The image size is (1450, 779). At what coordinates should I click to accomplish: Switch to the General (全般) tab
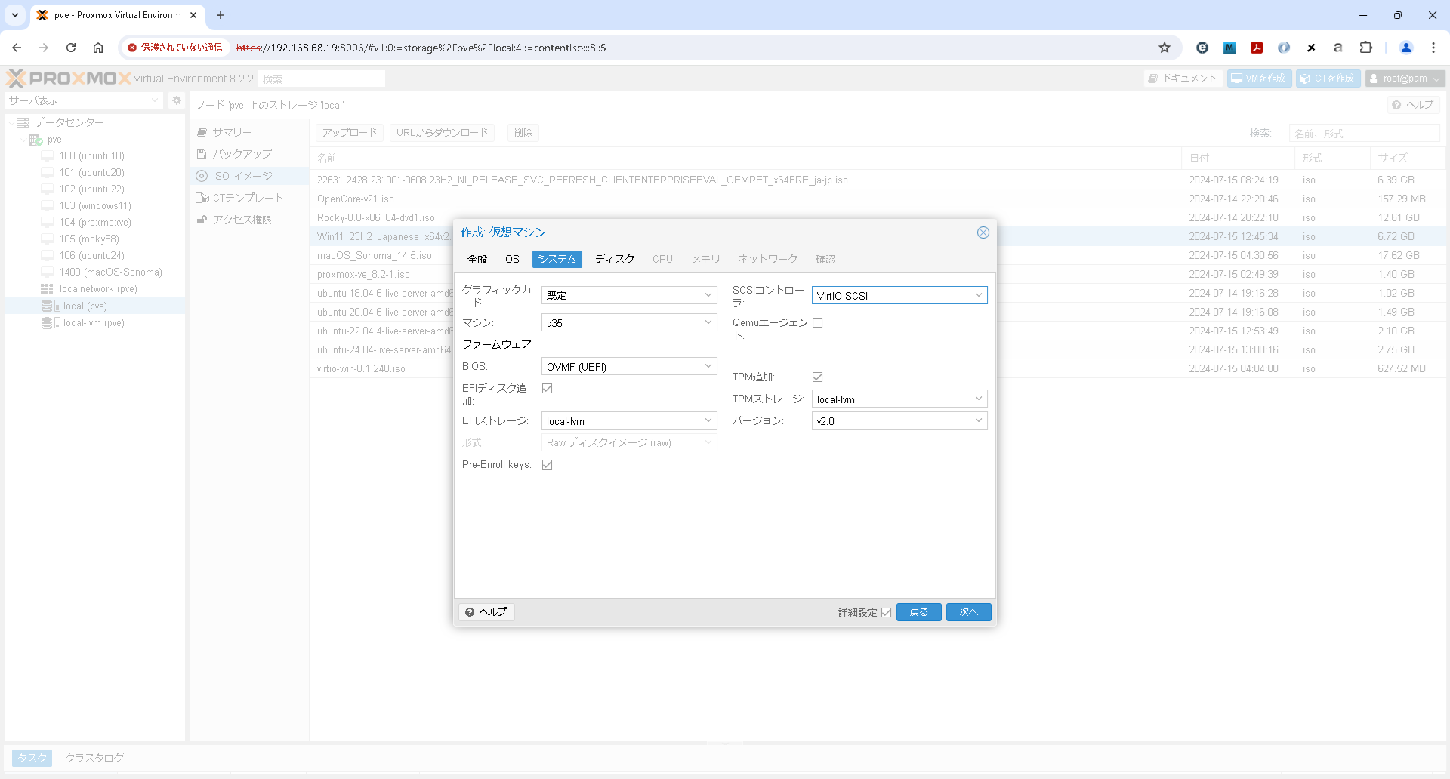(477, 259)
